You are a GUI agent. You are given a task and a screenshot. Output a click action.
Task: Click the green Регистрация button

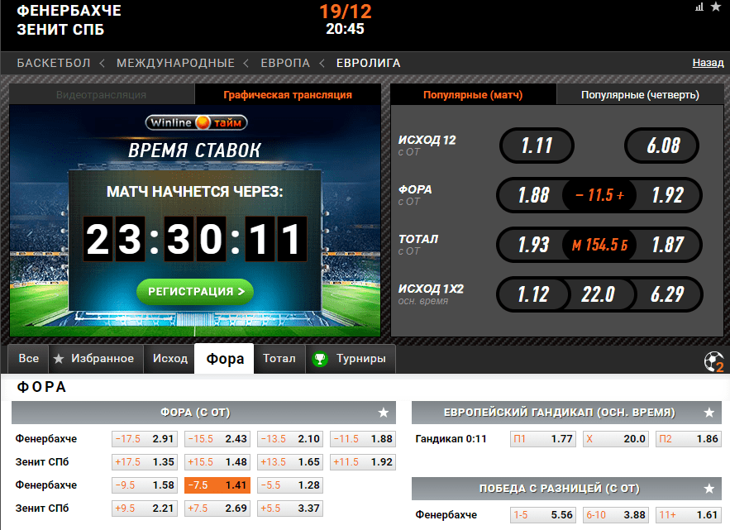pos(195,292)
